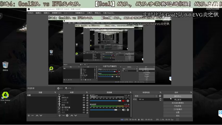Open the 停靠窗口(D) menu
This screenshot has height=125, width=222.
coord(57,13)
